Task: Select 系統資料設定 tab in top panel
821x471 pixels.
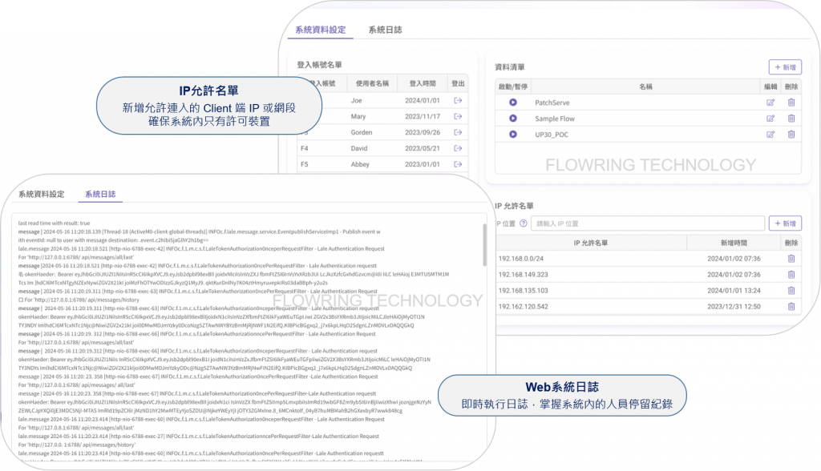Action: tap(320, 30)
